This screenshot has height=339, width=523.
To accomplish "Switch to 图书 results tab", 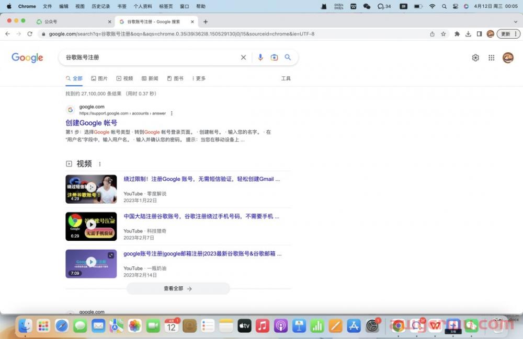I will [175, 78].
